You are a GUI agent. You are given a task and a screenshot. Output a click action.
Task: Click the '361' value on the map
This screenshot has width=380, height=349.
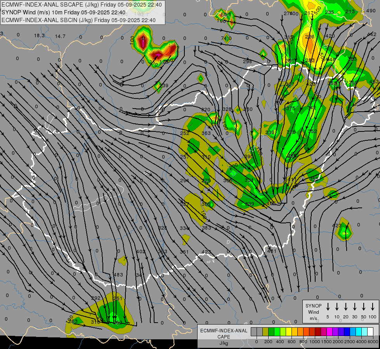tap(184, 252)
